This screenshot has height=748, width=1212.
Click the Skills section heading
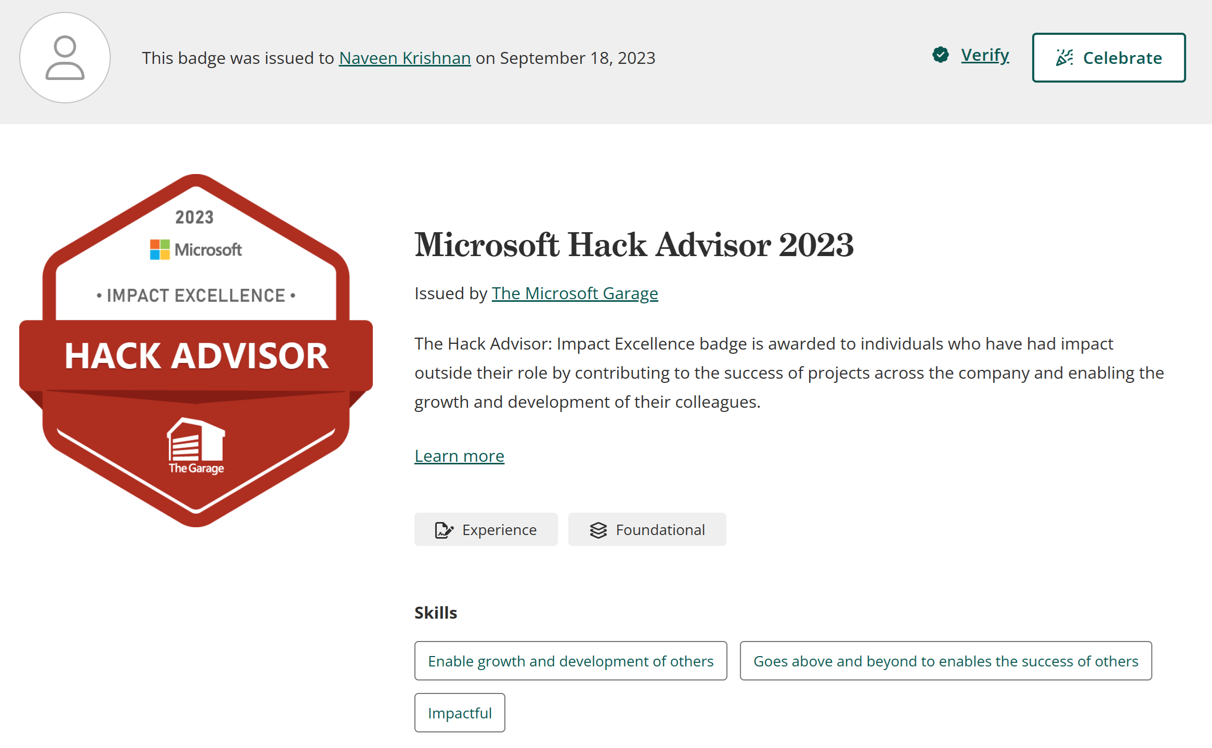(436, 613)
